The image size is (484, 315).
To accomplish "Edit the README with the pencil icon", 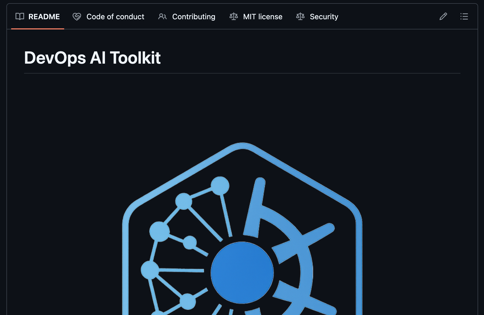I will 443,17.
